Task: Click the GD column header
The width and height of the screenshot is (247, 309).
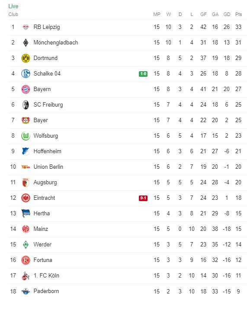Action: coord(227,14)
